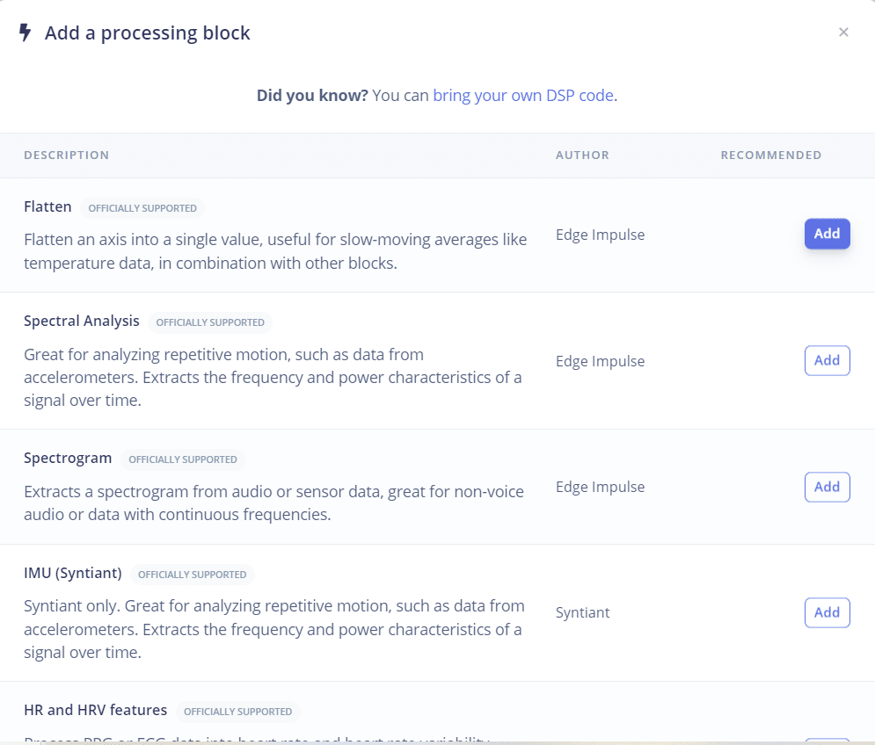
Task: Click the RECOMMENDED column header
Action: click(x=771, y=156)
